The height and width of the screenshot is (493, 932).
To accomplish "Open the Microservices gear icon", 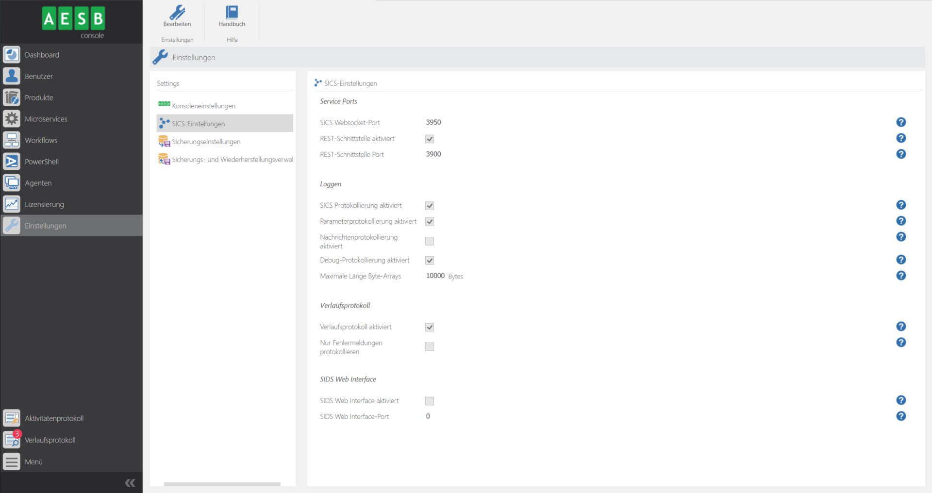I will [x=12, y=119].
